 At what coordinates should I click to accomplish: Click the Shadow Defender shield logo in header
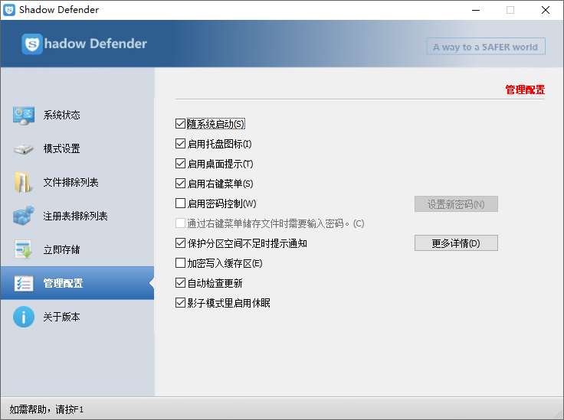(32, 44)
